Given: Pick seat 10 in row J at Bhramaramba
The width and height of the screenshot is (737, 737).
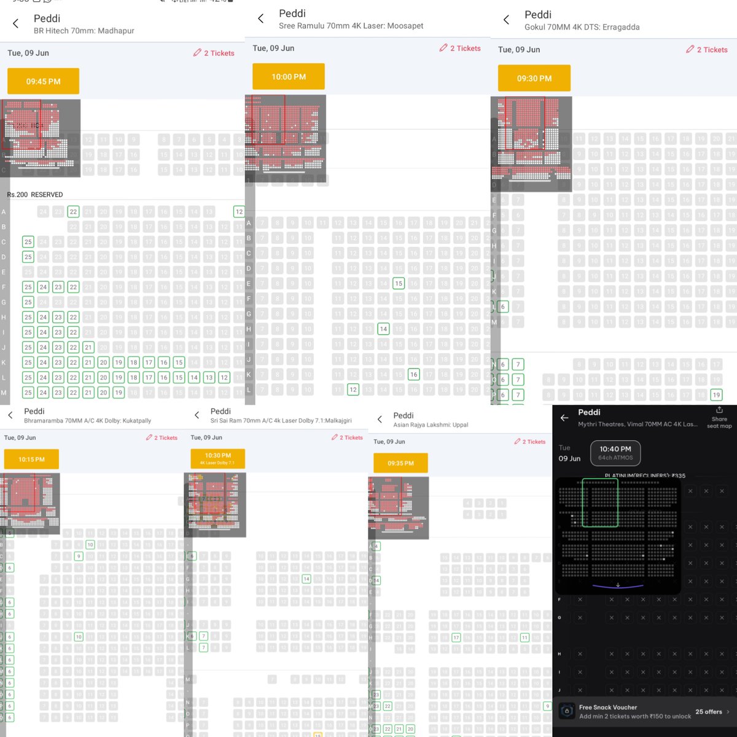Looking at the screenshot, I should point(79,637).
